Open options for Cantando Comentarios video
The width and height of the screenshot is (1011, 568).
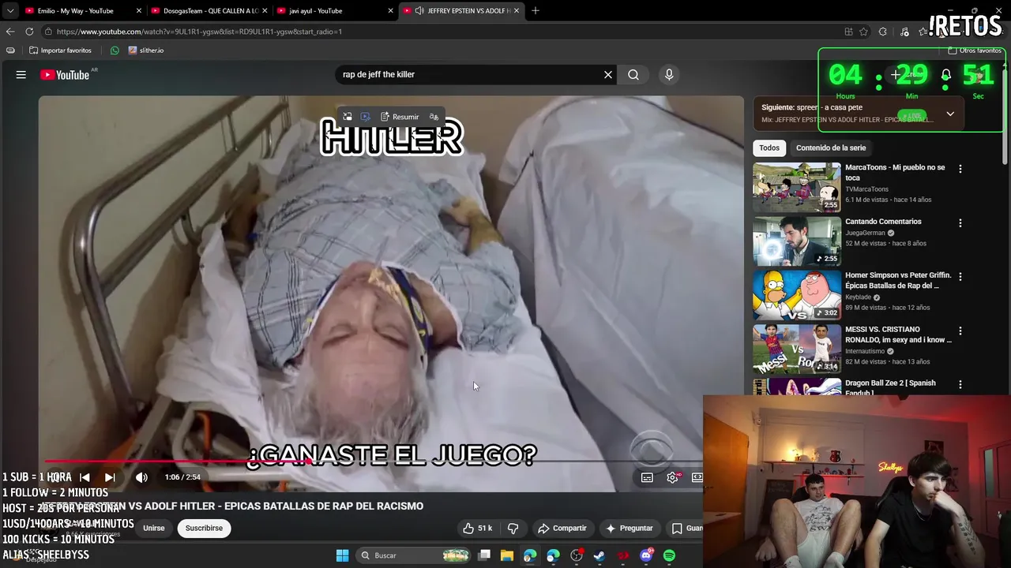coord(960,223)
